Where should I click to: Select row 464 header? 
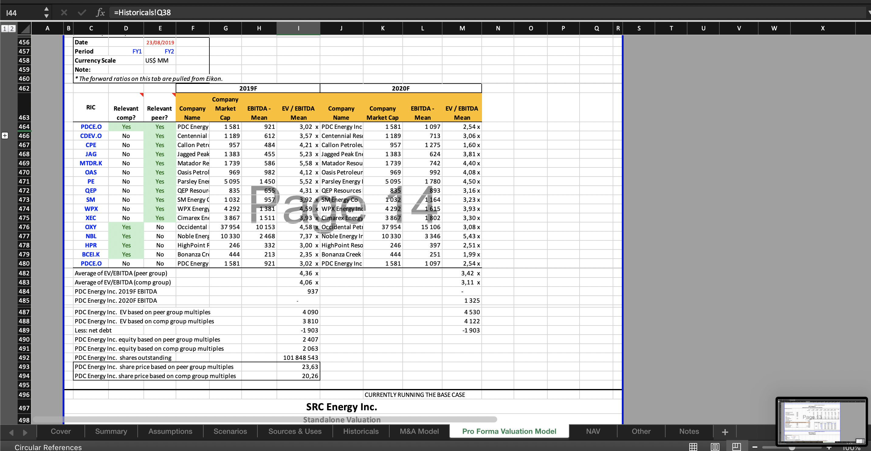pyautogui.click(x=24, y=126)
